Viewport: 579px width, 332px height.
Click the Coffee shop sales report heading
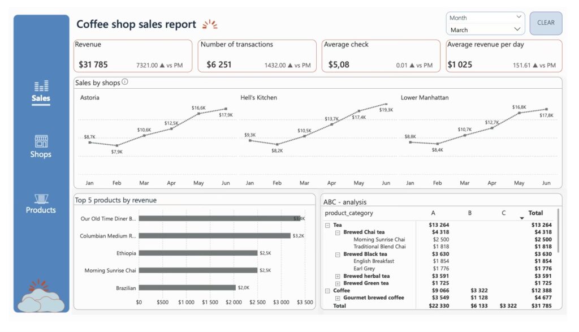(136, 24)
